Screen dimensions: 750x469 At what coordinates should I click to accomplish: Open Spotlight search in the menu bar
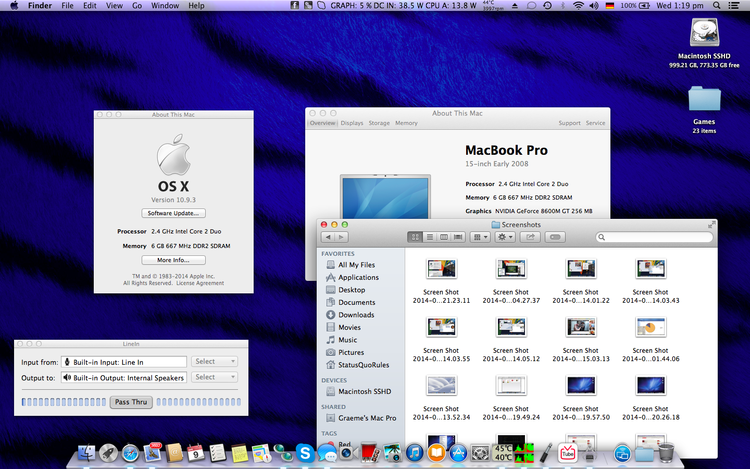[x=717, y=6]
